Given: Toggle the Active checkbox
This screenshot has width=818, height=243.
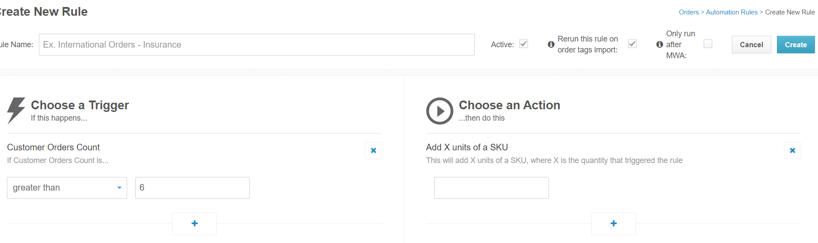Looking at the screenshot, I should pos(524,44).
